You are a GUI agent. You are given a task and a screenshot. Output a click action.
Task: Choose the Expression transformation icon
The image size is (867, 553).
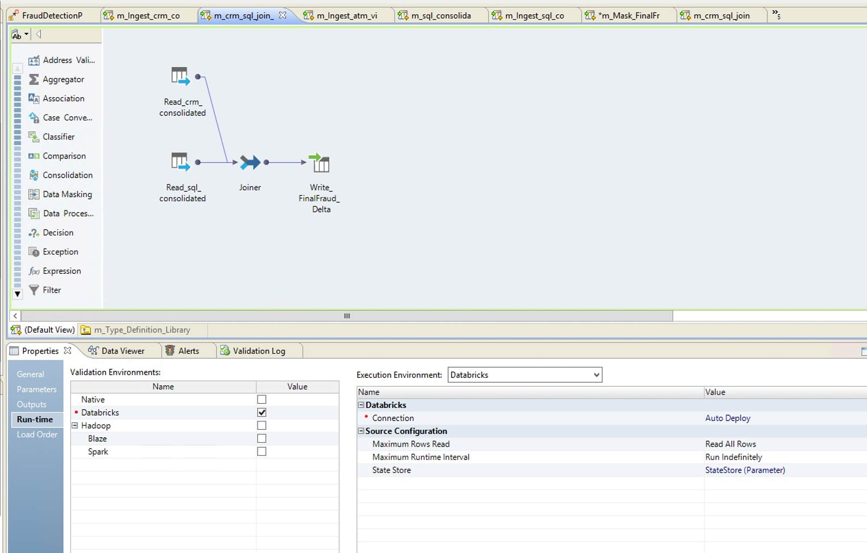(34, 271)
